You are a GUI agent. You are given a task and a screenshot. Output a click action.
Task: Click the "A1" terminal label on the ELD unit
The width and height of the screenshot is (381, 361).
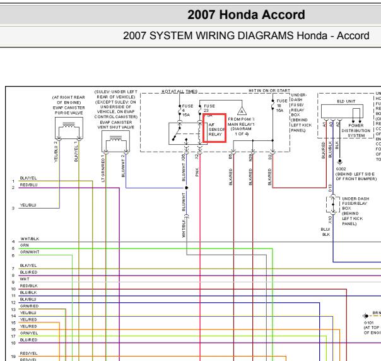[x=324, y=124]
